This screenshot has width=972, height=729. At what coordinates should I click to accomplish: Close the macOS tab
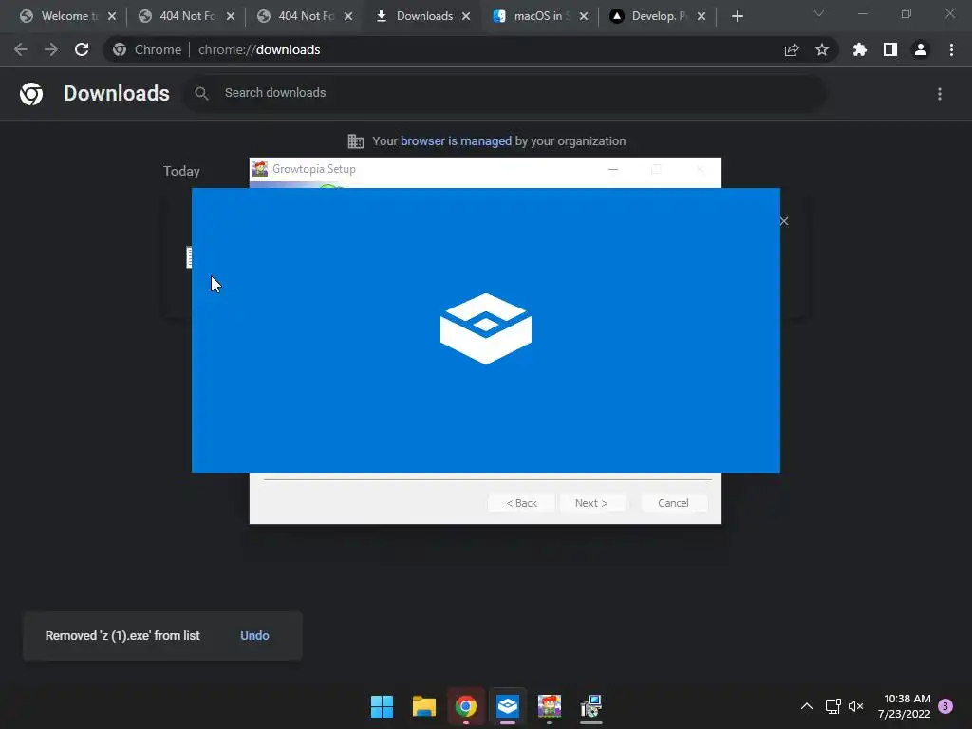pos(584,17)
